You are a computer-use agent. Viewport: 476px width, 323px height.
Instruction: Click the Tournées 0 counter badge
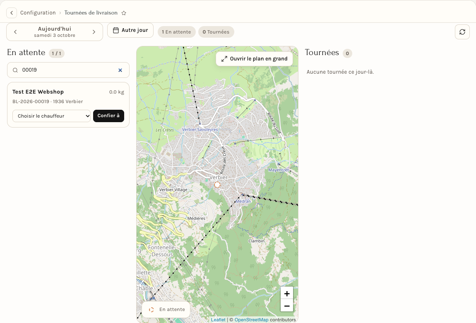point(347,53)
